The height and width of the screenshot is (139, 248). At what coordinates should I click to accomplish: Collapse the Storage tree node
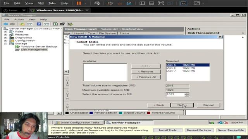coord(6,44)
